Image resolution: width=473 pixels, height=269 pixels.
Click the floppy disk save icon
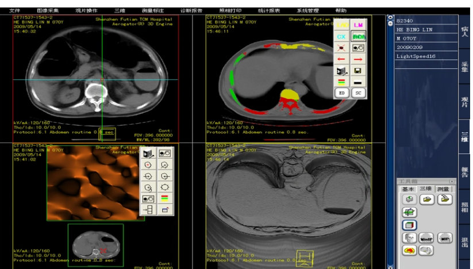pos(359,71)
